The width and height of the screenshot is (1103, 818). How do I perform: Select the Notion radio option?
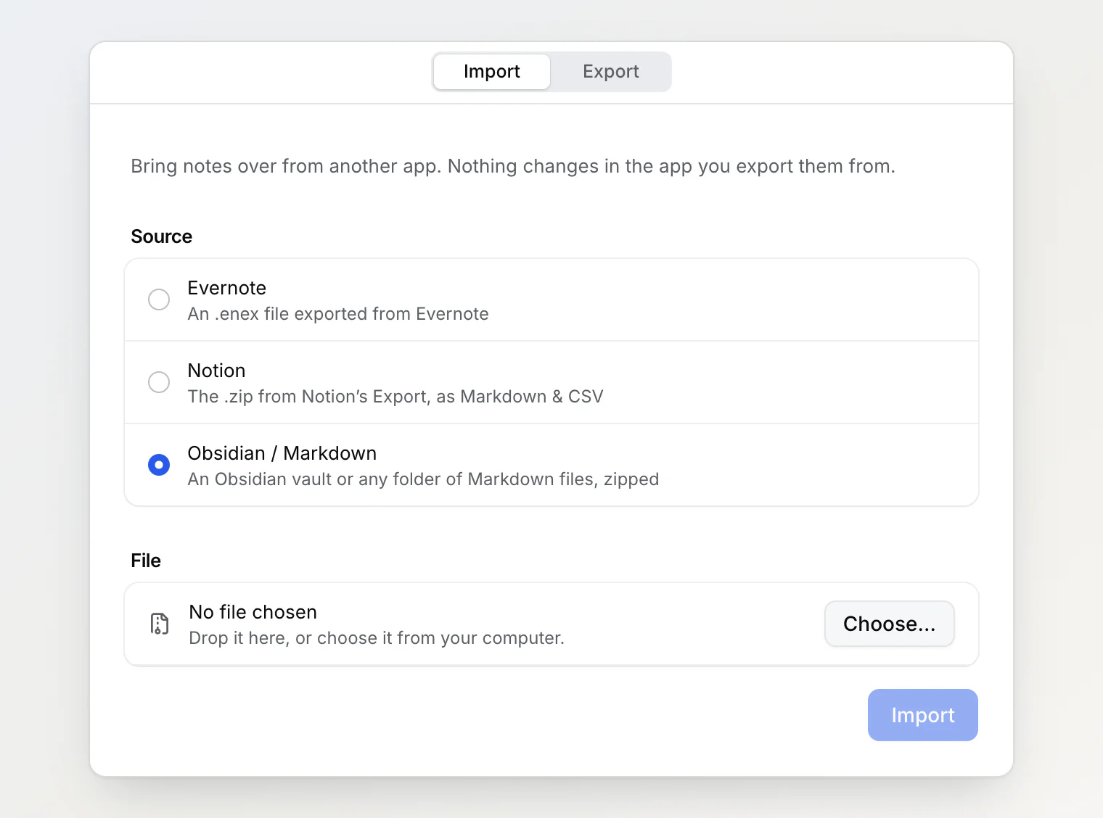pos(159,382)
